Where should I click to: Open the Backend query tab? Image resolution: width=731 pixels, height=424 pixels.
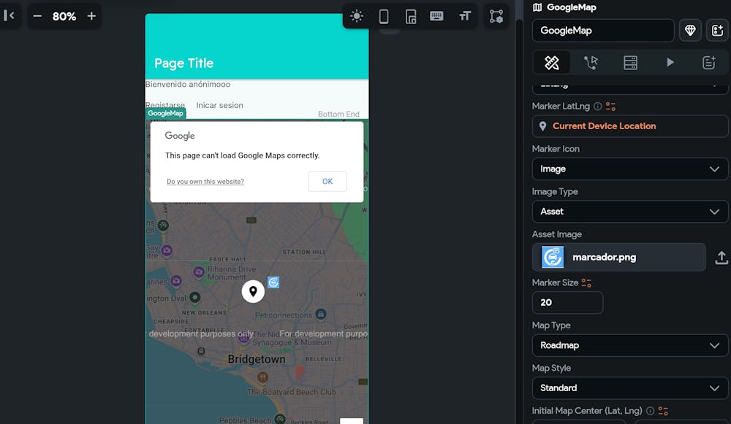point(630,62)
